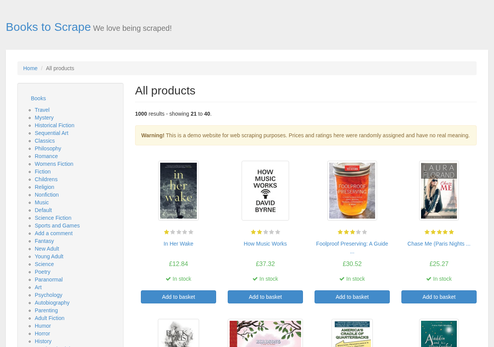The image size is (494, 347).
Task: Open the How Music Works cover image
Action: [x=265, y=190]
